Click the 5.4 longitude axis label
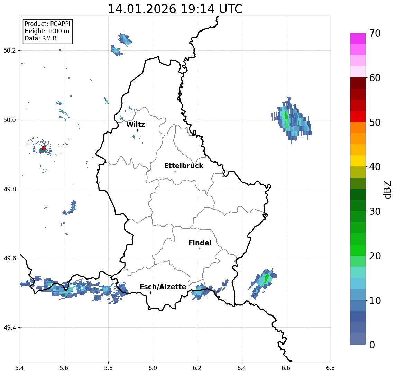 tap(20, 368)
